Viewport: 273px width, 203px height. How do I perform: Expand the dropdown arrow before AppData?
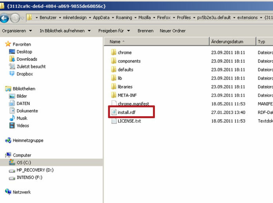pos(90,18)
